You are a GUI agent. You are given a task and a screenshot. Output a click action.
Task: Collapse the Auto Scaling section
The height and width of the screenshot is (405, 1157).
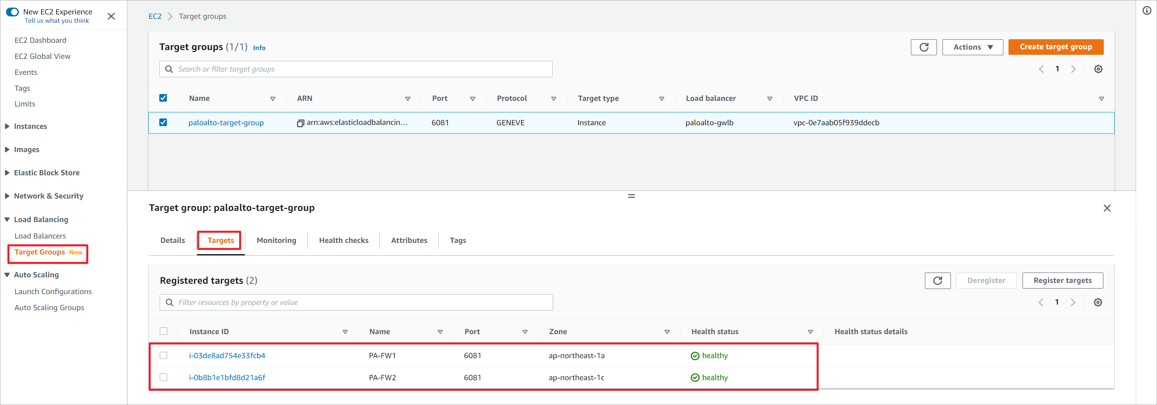coord(7,275)
